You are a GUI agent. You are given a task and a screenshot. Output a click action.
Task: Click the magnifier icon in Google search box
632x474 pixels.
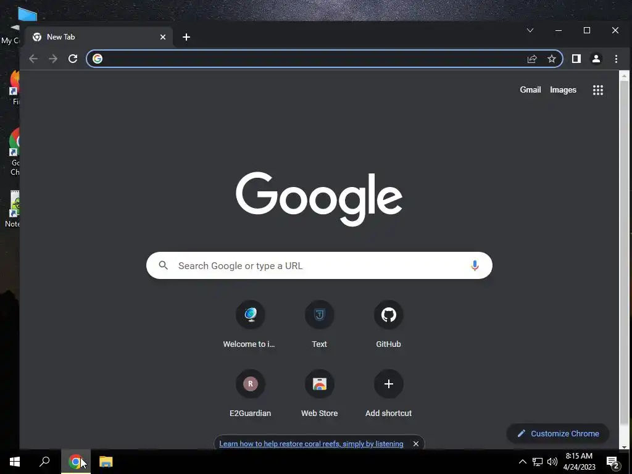(x=163, y=265)
